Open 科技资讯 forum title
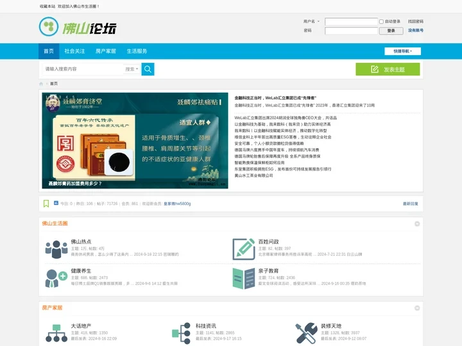Screen dimensions: 462x346 tap(206, 326)
